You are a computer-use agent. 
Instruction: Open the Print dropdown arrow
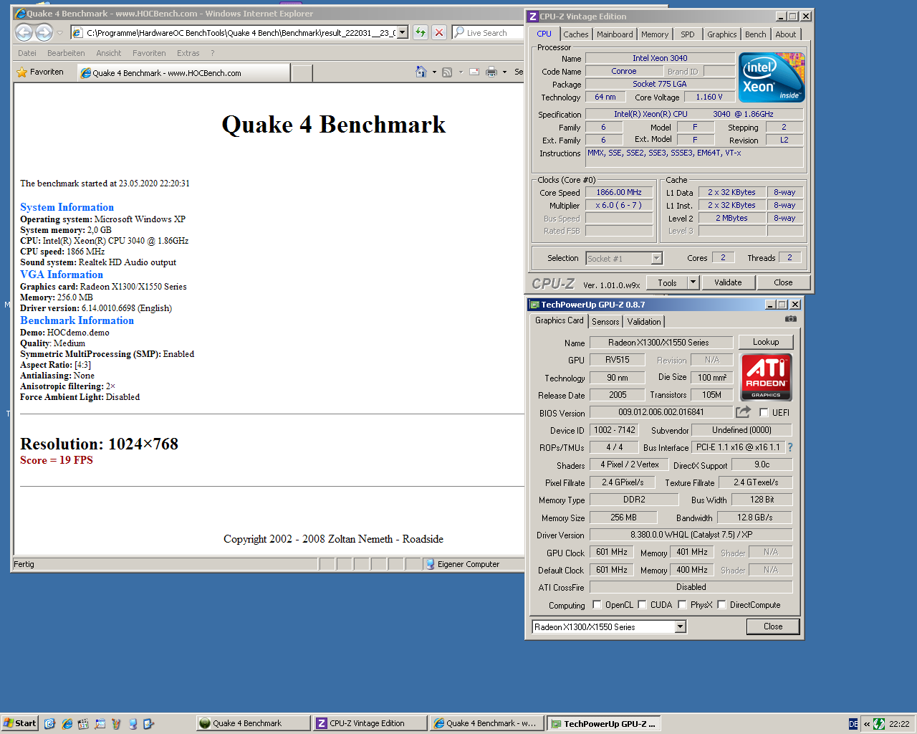[504, 72]
